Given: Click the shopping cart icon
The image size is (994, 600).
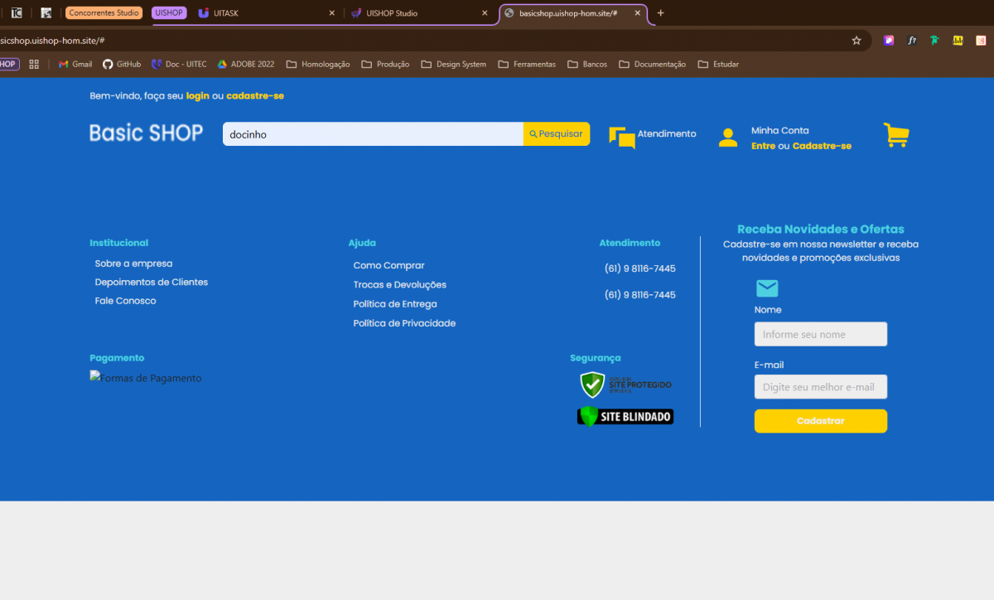Looking at the screenshot, I should tap(895, 135).
